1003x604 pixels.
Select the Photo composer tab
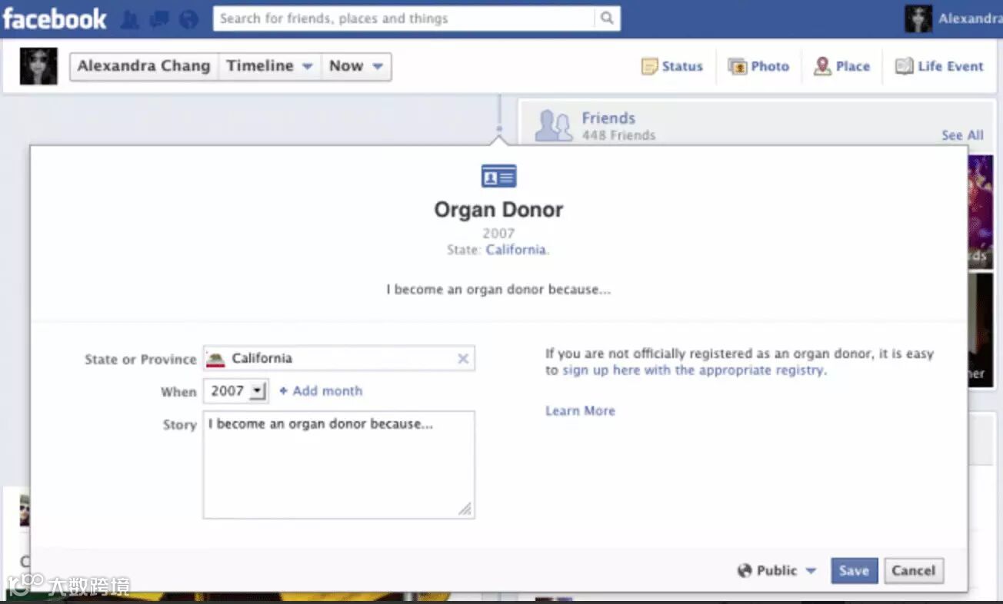pyautogui.click(x=759, y=66)
